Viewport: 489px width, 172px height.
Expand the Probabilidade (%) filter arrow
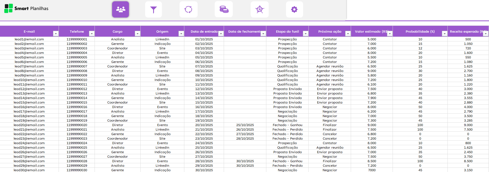click(444, 34)
